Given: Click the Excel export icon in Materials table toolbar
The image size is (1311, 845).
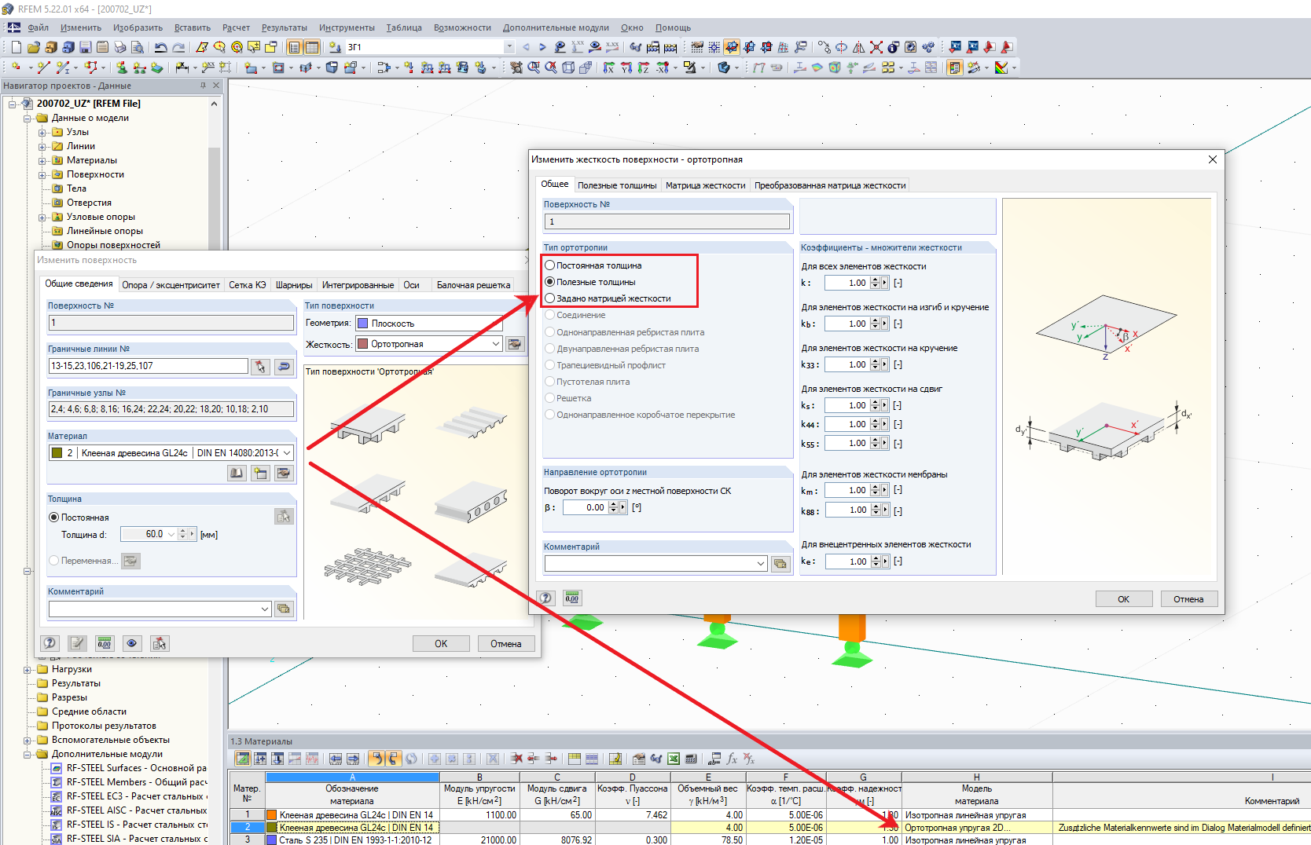Looking at the screenshot, I should point(674,759).
